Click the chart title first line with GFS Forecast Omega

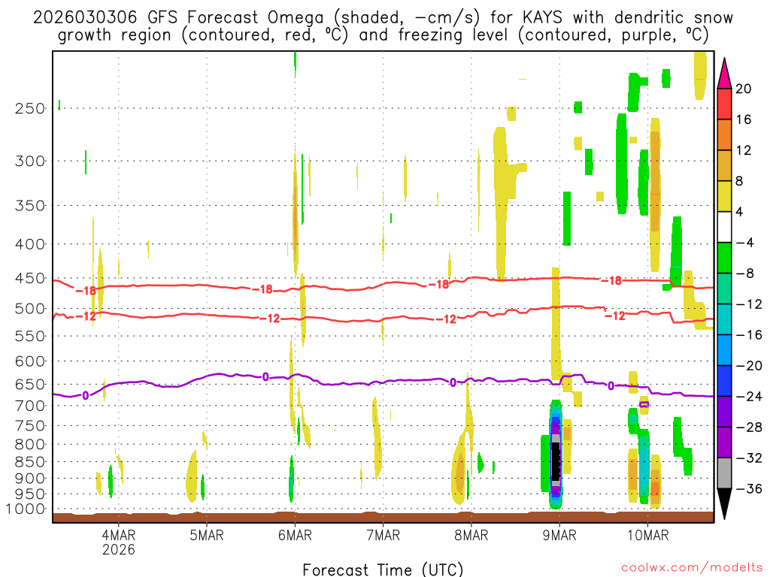coord(383,18)
